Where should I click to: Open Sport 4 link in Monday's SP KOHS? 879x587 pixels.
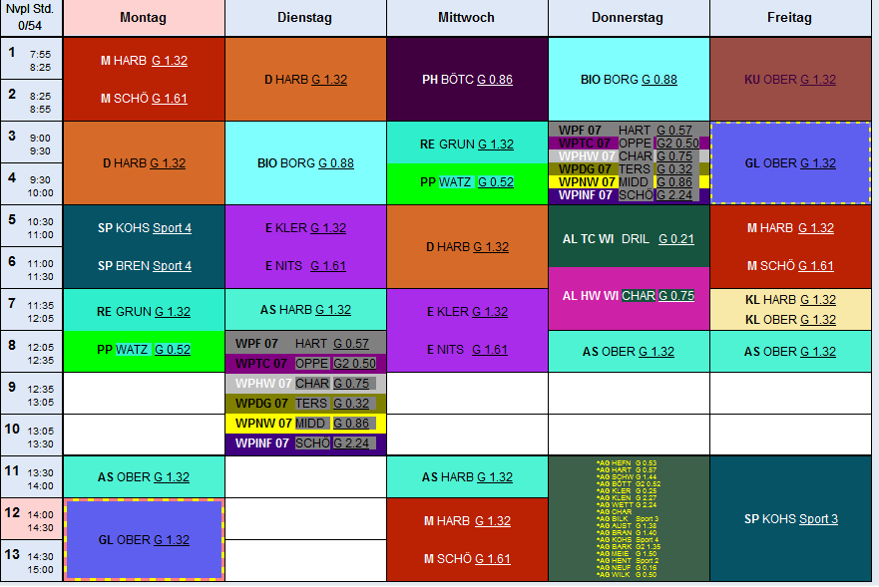pyautogui.click(x=172, y=227)
